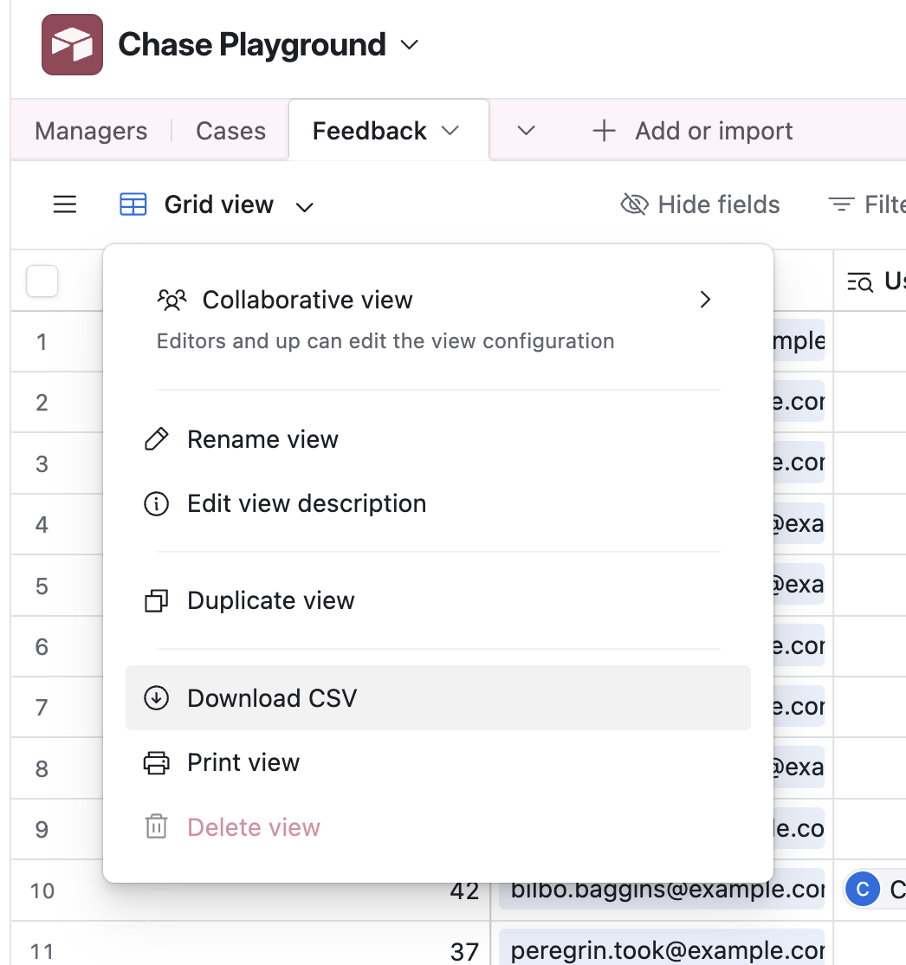Open the hamburger views sidebar icon
The height and width of the screenshot is (965, 906).
coord(65,205)
